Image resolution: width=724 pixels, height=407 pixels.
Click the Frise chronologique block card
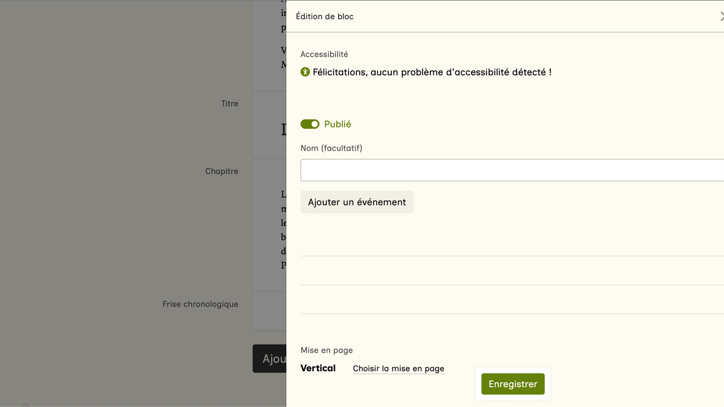coord(269,311)
